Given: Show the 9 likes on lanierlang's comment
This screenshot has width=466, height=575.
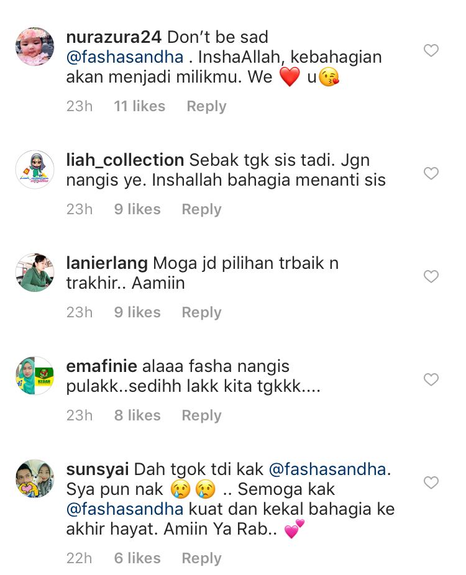Looking at the screenshot, I should click(x=137, y=312).
